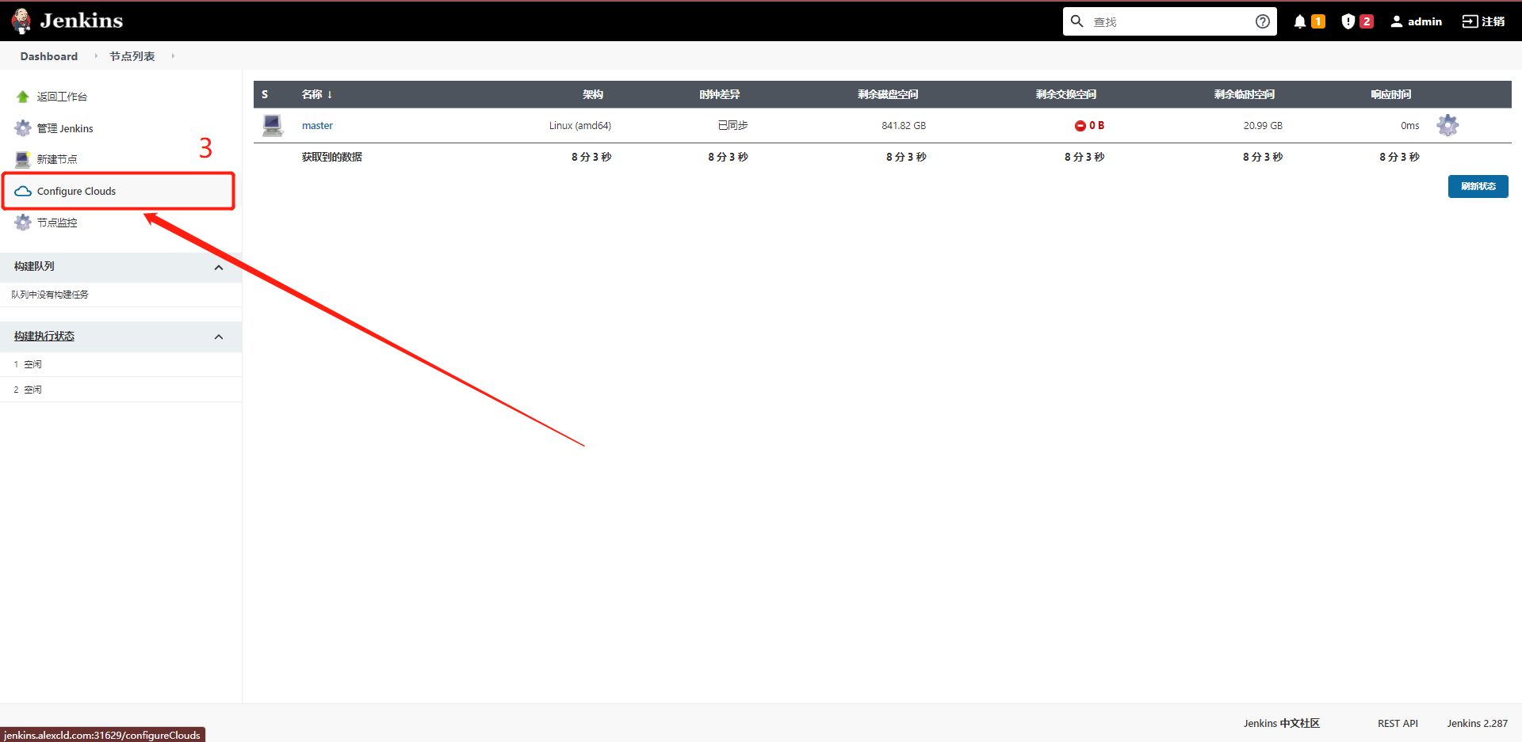Click 新建节点 computer icon
This screenshot has width=1522, height=742.
point(23,159)
